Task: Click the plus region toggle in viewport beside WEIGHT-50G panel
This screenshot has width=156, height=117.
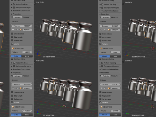Action: click(x=123, y=62)
